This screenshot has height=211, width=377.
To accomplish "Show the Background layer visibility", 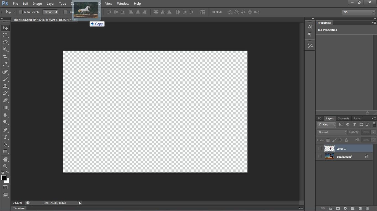I will 320,156.
